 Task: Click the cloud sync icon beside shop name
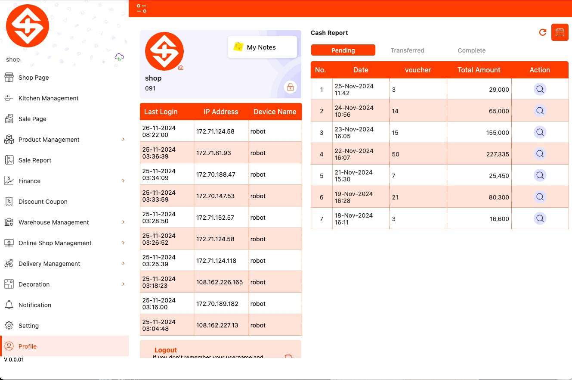[119, 57]
